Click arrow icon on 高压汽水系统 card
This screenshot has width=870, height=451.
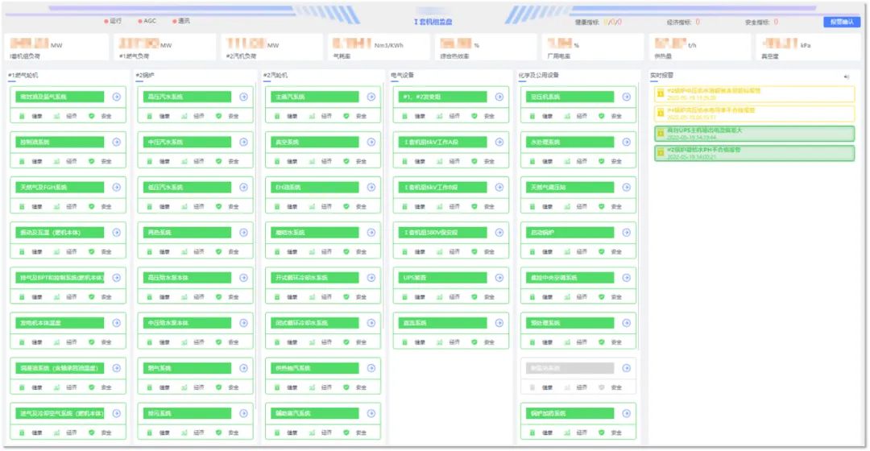(x=244, y=97)
